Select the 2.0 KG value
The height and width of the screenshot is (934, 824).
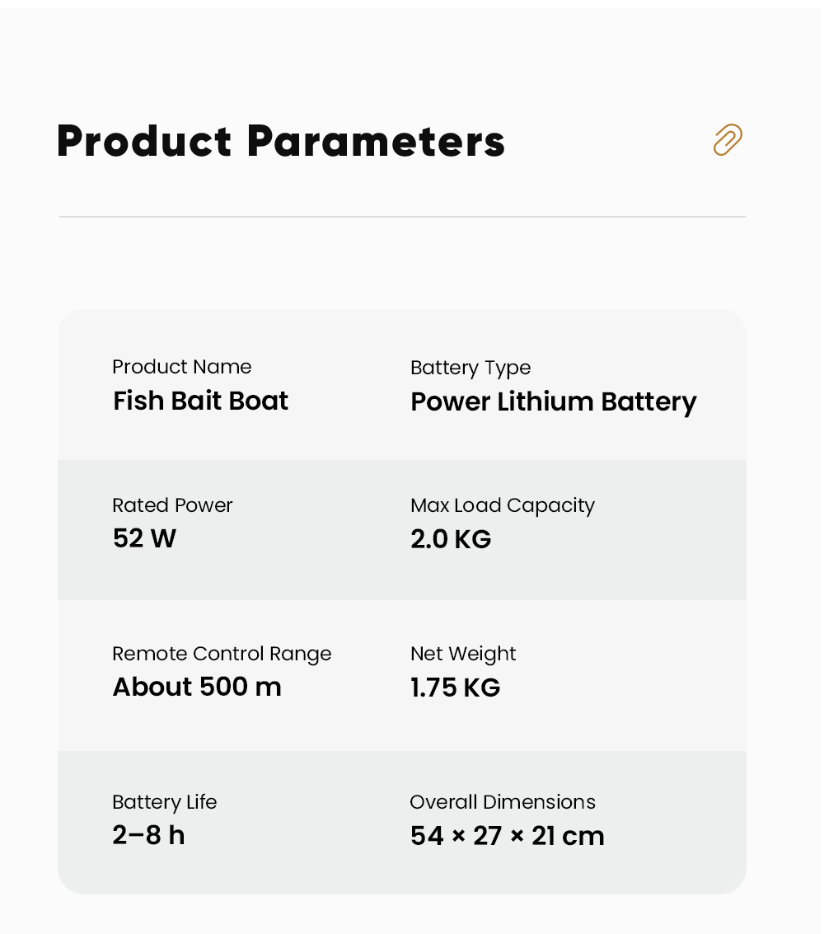click(x=451, y=539)
